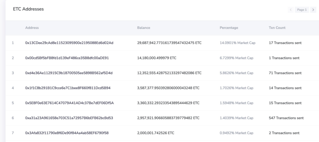Select balance 2,000,001.742526 ETC
Viewport: 319px width, 142px height.
pos(156,133)
